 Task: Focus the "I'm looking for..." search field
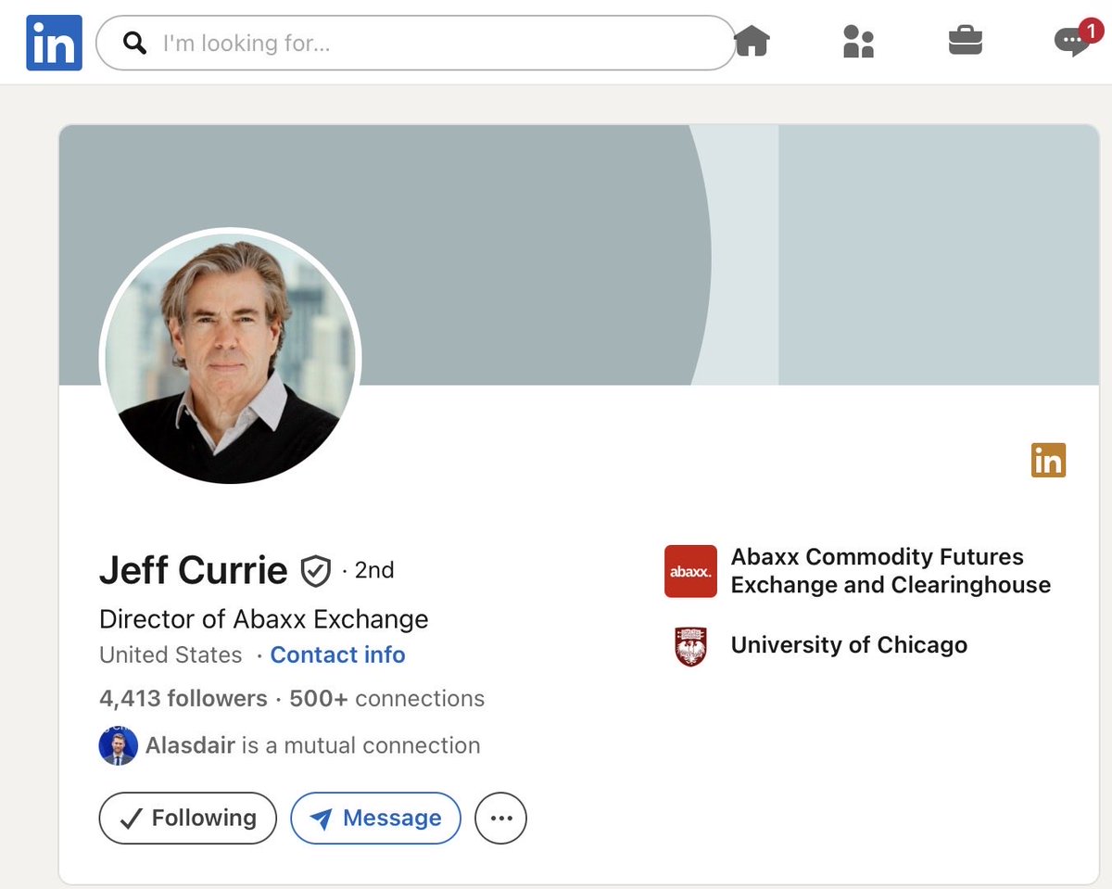tap(415, 43)
